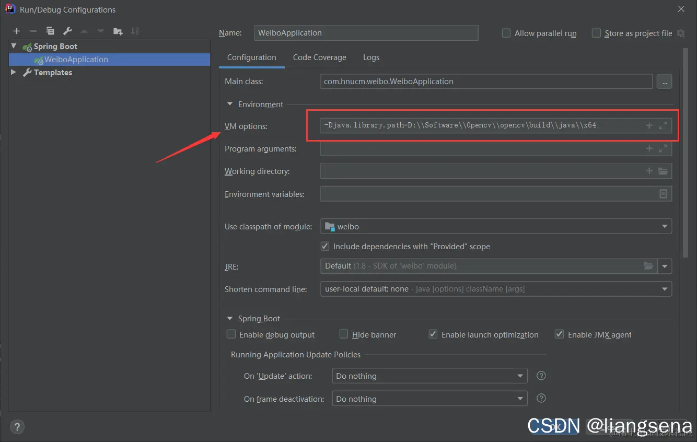This screenshot has width=697, height=442.
Task: Browse main class with ellipsis button
Action: coord(665,82)
